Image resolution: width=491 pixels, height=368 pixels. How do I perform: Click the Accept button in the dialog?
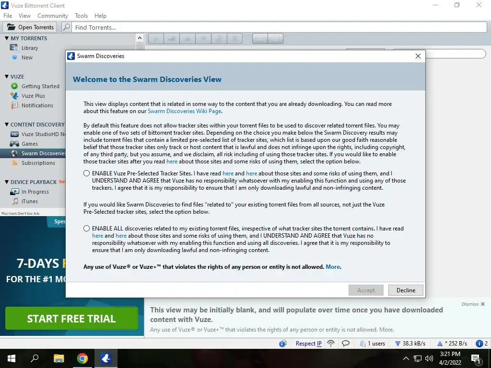pos(366,290)
